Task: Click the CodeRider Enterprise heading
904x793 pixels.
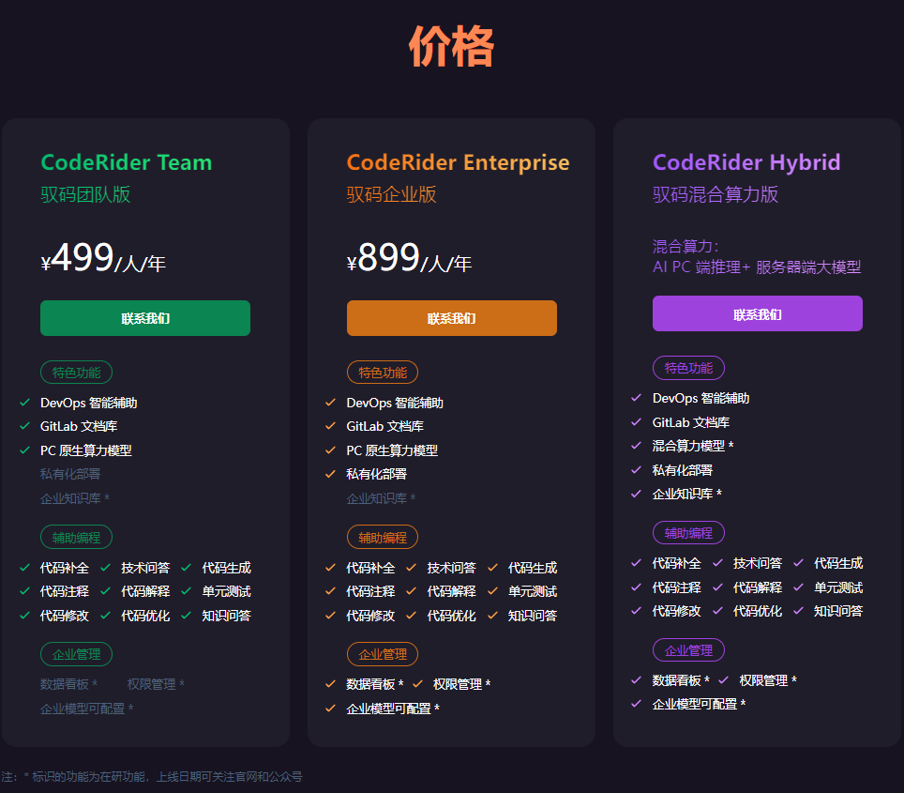Action: click(x=458, y=162)
